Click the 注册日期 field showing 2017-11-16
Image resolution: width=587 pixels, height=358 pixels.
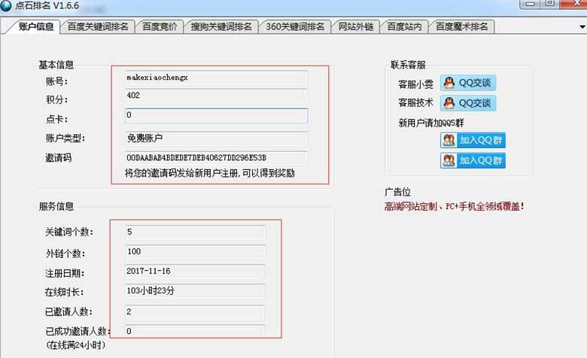click(195, 272)
